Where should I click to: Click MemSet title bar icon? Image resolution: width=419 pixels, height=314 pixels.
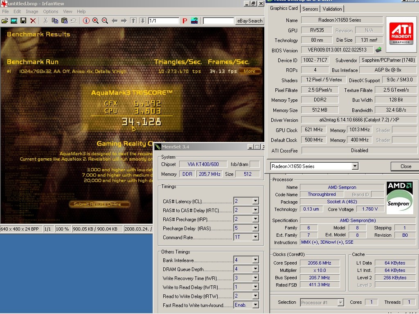pyautogui.click(x=158, y=147)
